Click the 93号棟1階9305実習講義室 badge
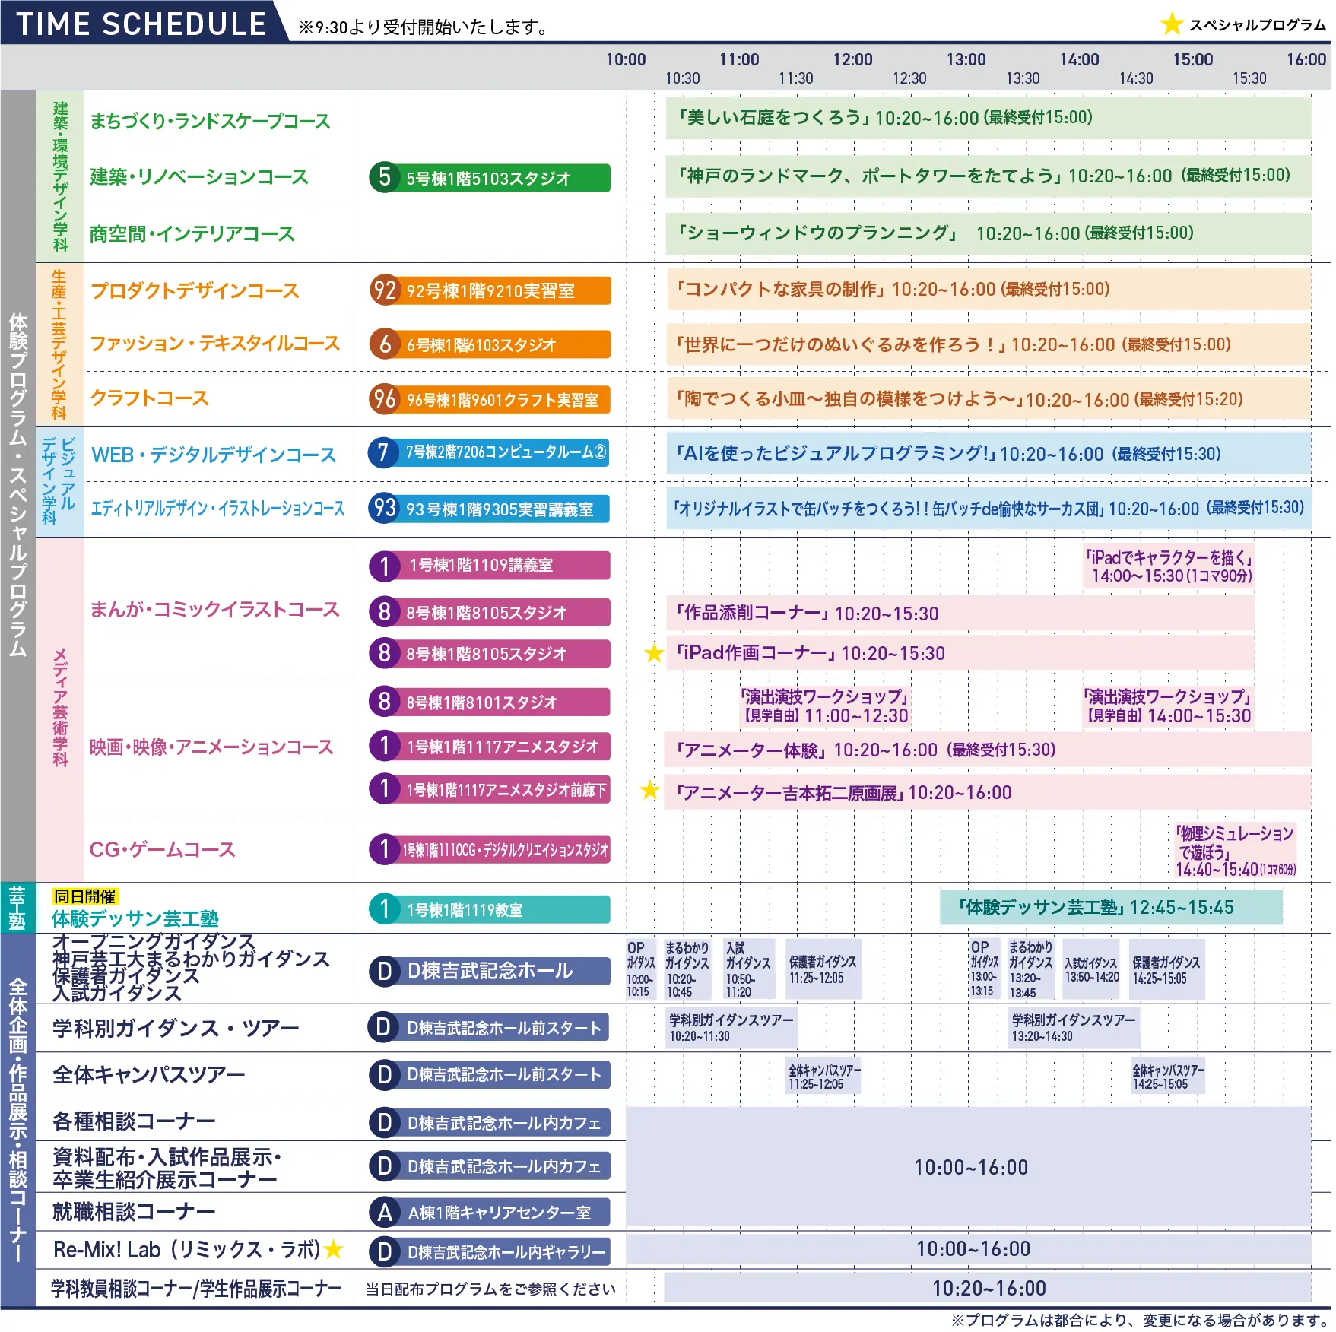Viewport: 1336px width, 1332px height. coord(490,508)
